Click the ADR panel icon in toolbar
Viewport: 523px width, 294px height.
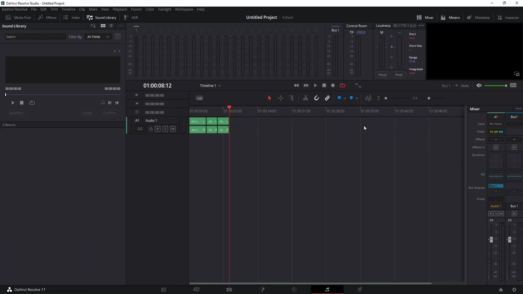click(x=131, y=17)
